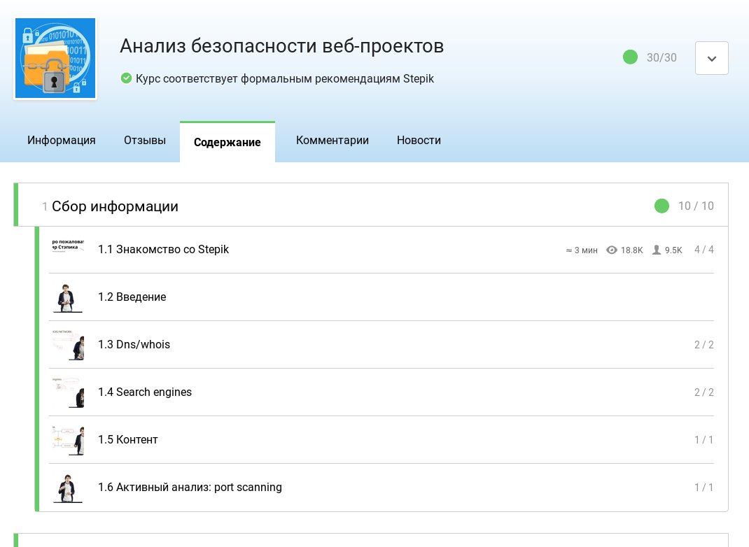Click the green dot next to 30/30

(x=631, y=58)
